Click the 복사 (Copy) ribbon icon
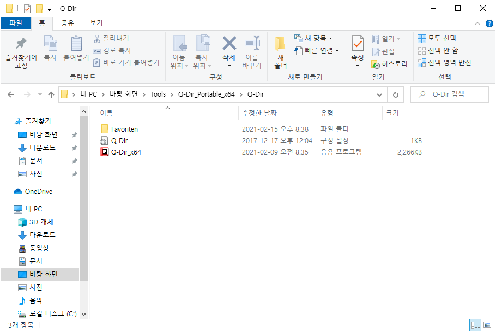Image resolution: width=496 pixels, height=332 pixels. [x=50, y=48]
